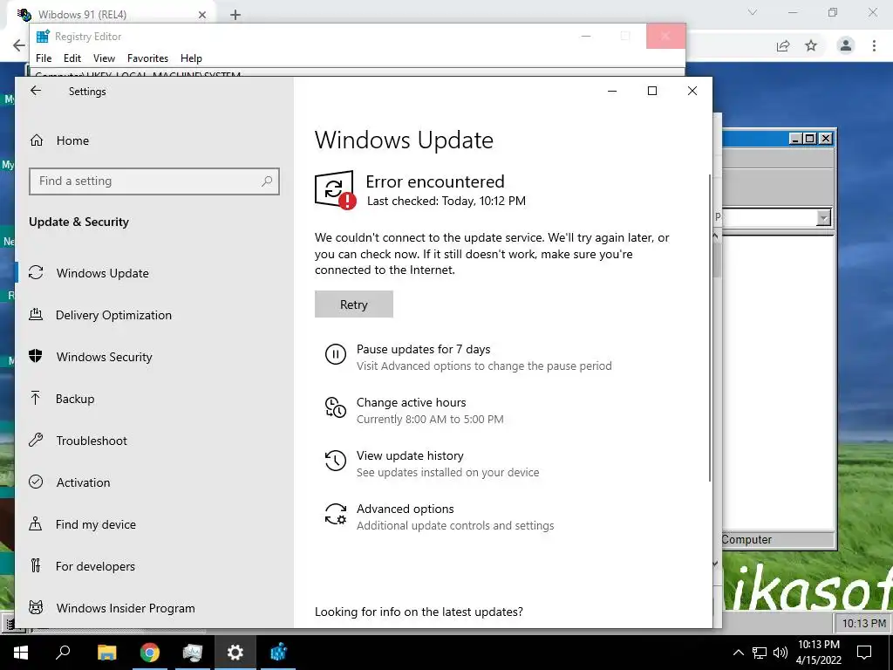Click the volume speaker tray icon
893x670 pixels.
(781, 653)
